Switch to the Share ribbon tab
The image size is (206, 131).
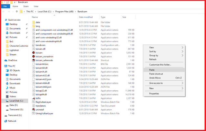26,6
